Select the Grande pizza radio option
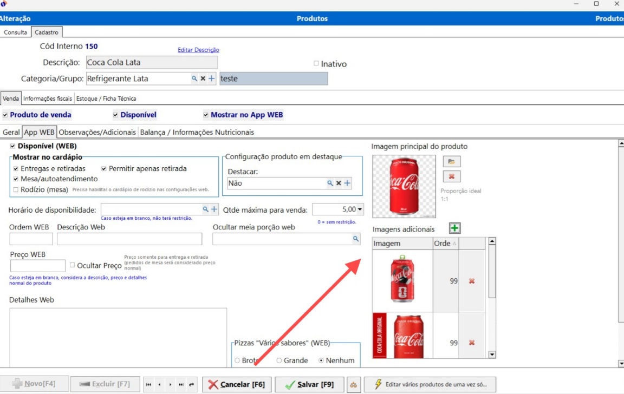This screenshot has height=394, width=624. click(279, 360)
